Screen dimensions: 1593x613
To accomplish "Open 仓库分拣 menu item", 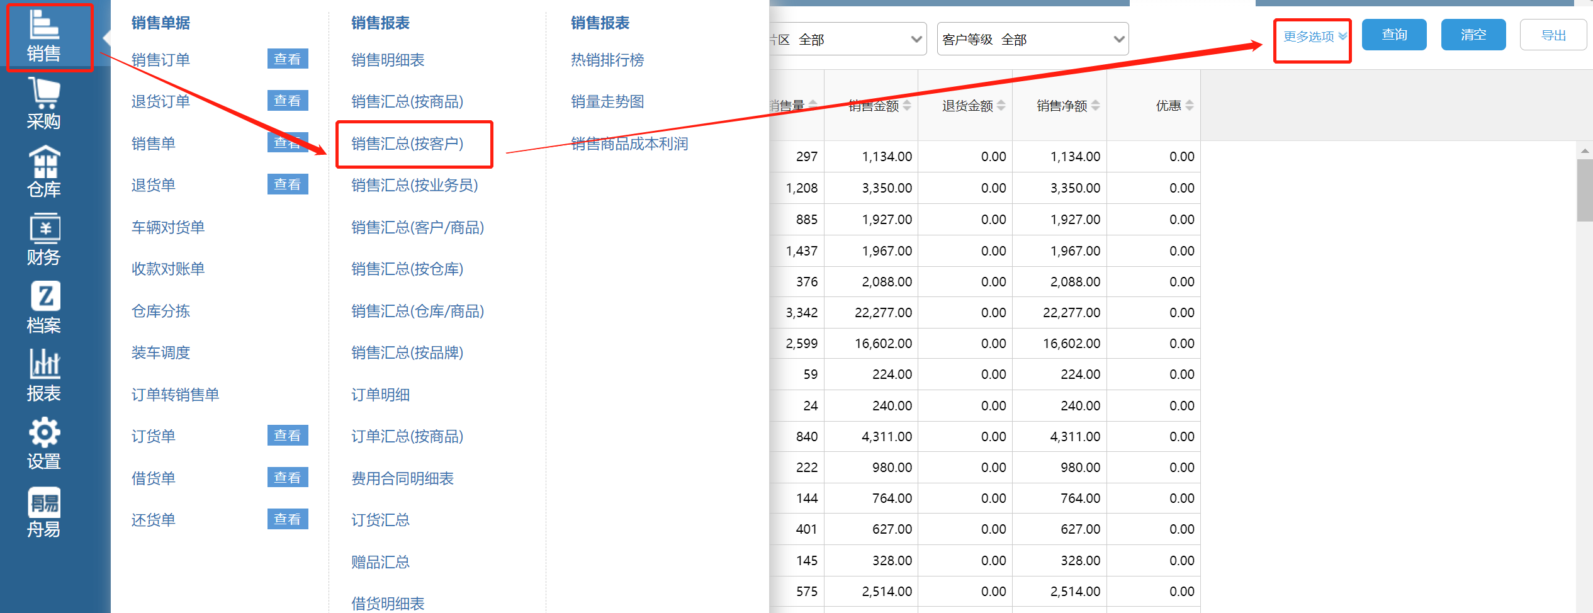I will tap(160, 311).
